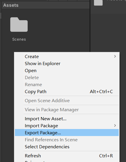This screenshot has height=162, width=126.
Task: Select Import New Asset... option
Action: [67, 119]
